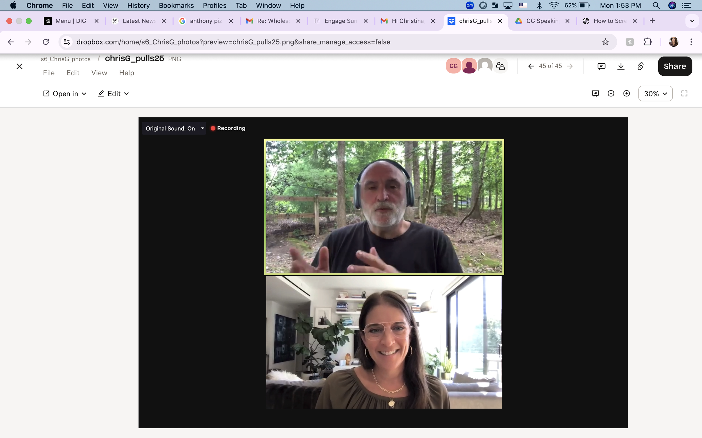Open the Edit dropdown with pencil icon
This screenshot has height=438, width=702.
pyautogui.click(x=113, y=94)
